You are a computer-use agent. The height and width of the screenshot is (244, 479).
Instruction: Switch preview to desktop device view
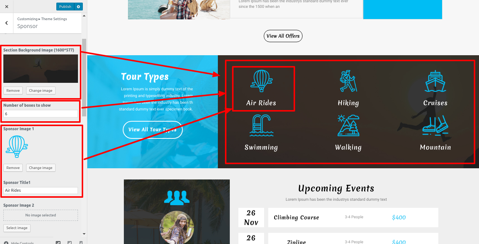pos(58,243)
